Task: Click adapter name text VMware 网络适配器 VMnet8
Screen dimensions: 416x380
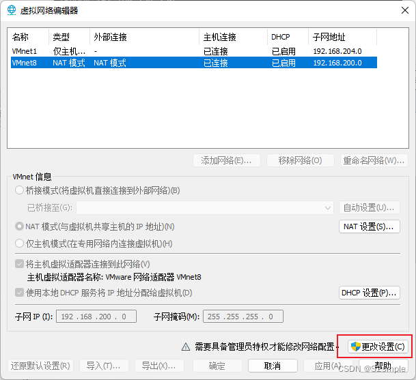Action: (153, 277)
